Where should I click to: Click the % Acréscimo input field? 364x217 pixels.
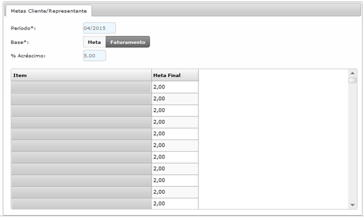pos(94,56)
